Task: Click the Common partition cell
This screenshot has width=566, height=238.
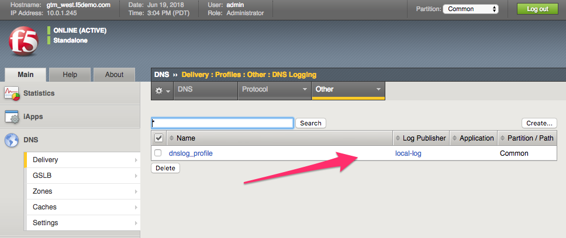Action: coord(514,153)
